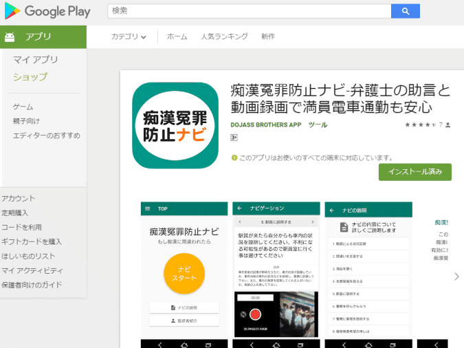Image resolution: width=464 pixels, height=348 pixels.
Task: Open the TOP screen screenshot thumbnail
Action: coord(184,275)
